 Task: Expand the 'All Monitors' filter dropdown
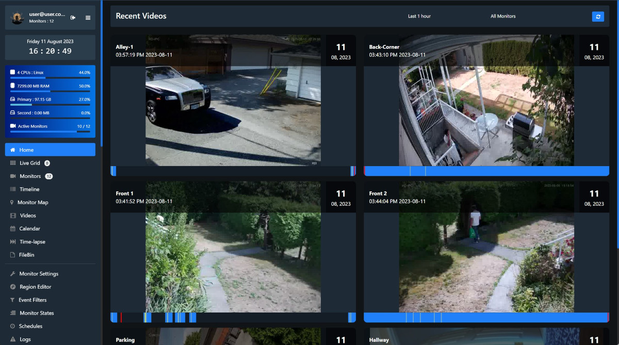tap(503, 17)
